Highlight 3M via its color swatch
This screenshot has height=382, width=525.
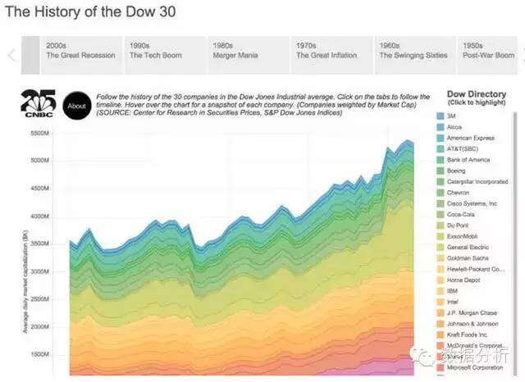point(440,117)
